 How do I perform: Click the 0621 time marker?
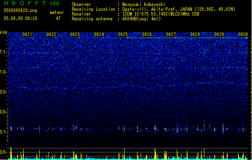[27, 34]
